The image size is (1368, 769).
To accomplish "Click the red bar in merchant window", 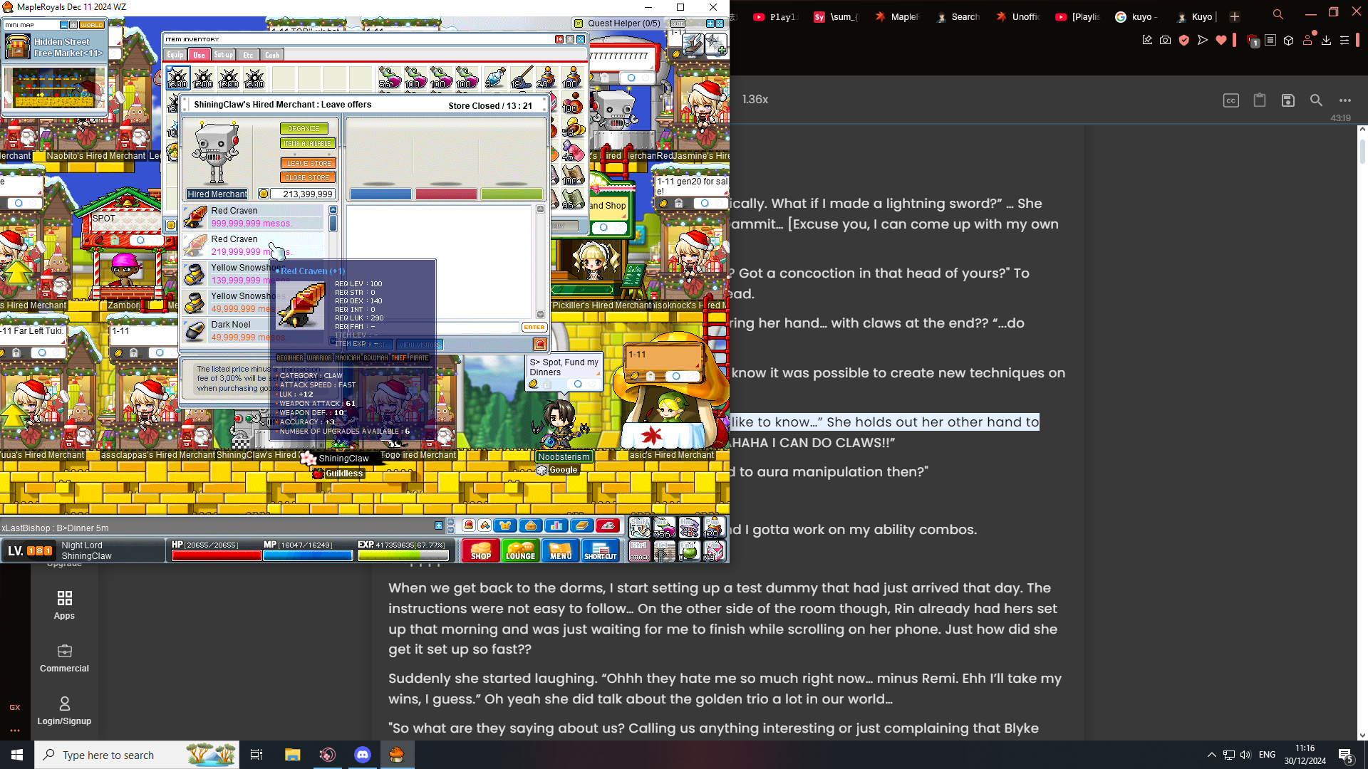I will pos(445,194).
